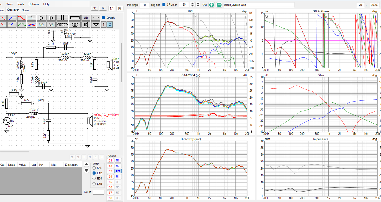381x202 pixels.
Task: Decrease SPL max with the down stepper
Action: [192, 6]
